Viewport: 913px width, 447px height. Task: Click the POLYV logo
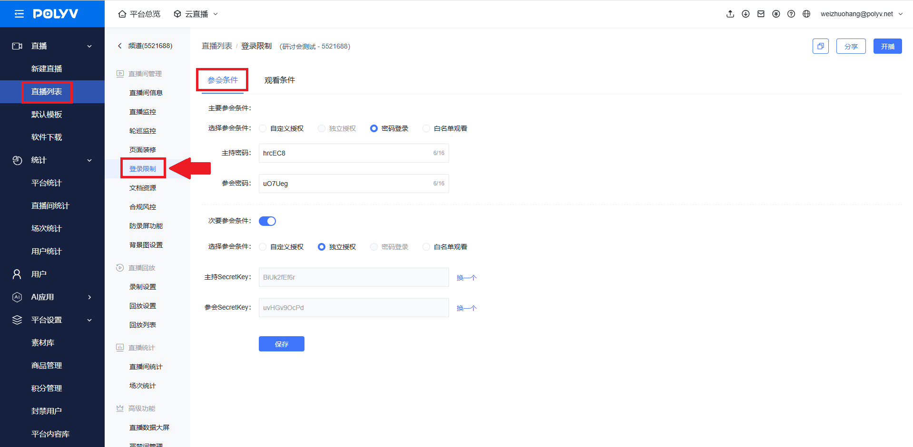(56, 14)
